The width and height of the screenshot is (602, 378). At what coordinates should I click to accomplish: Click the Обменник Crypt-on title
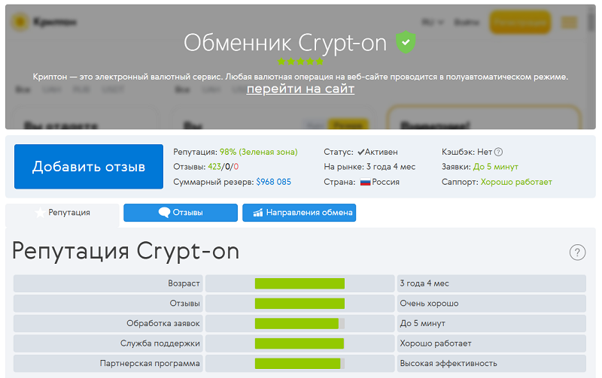click(285, 43)
